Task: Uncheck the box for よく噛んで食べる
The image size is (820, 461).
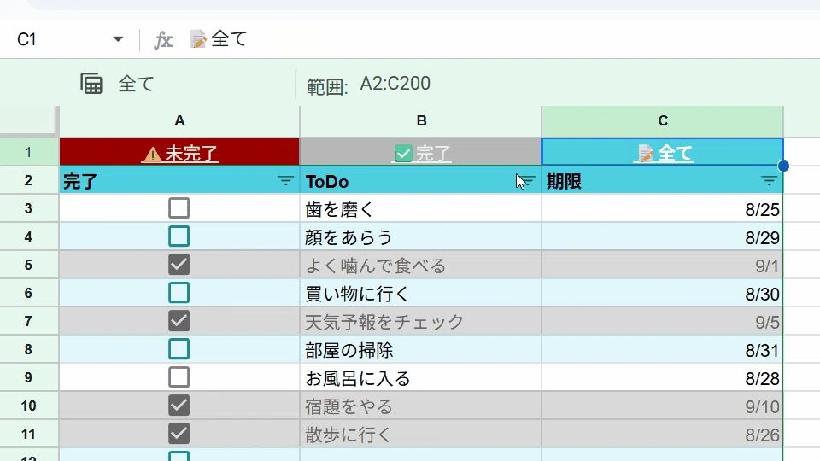Action: coord(179,265)
